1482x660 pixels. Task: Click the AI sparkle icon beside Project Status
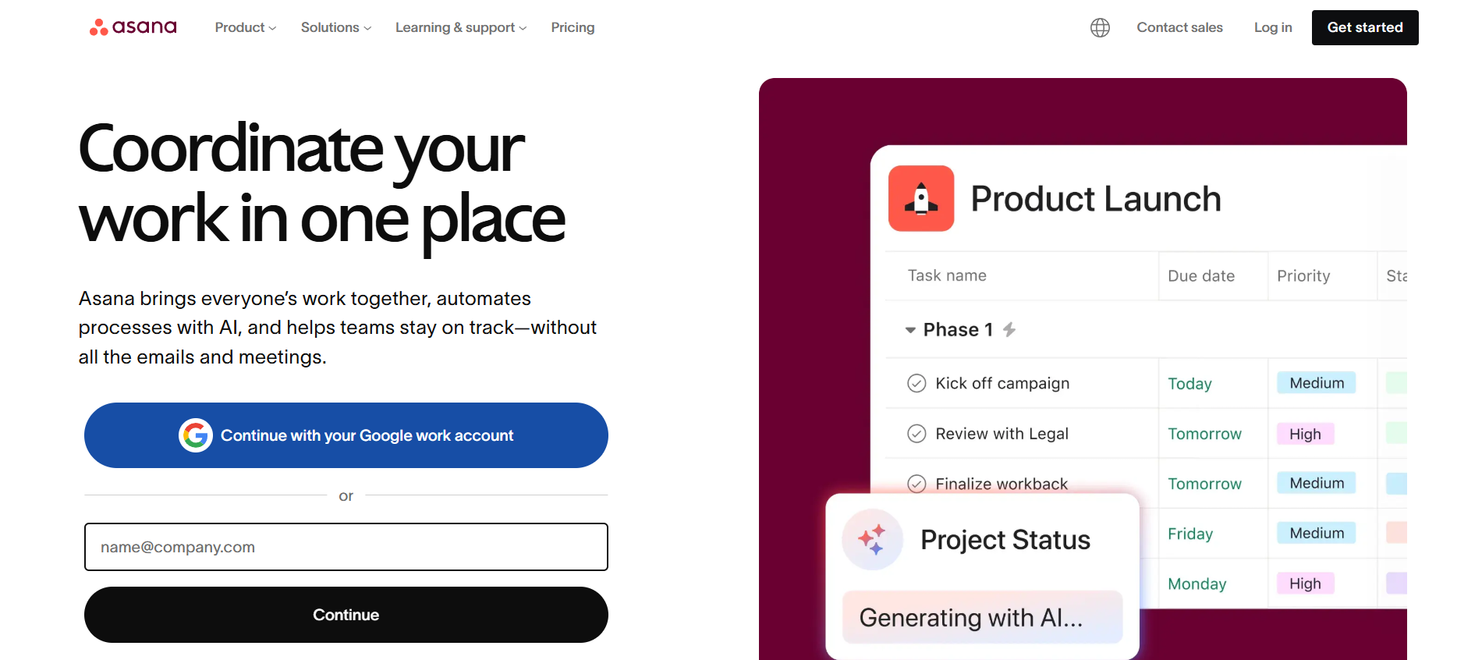(x=873, y=539)
